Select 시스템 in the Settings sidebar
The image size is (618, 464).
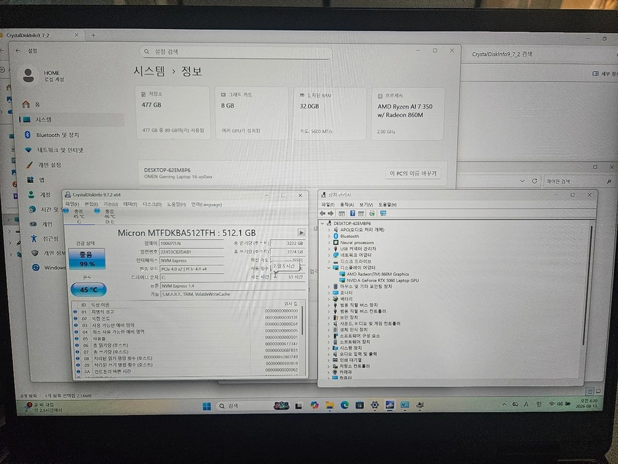click(x=72, y=119)
